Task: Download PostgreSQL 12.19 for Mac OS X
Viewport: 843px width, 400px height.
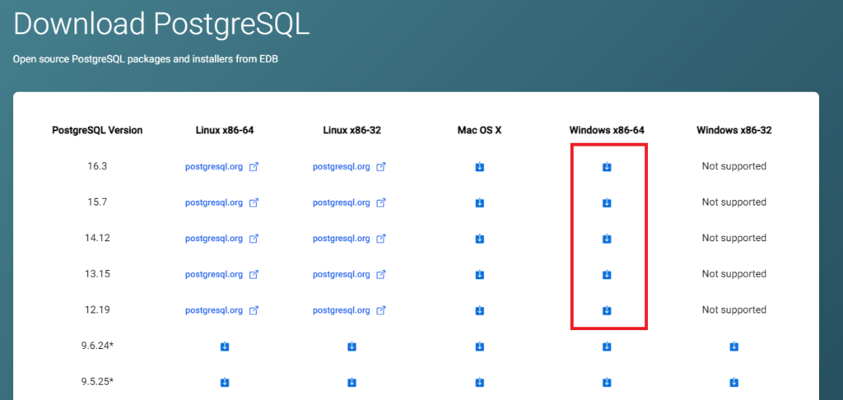Action: pos(480,310)
